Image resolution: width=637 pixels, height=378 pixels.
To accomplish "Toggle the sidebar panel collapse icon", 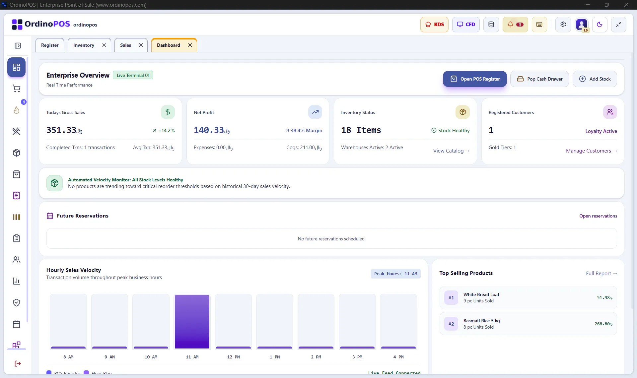I will [18, 46].
